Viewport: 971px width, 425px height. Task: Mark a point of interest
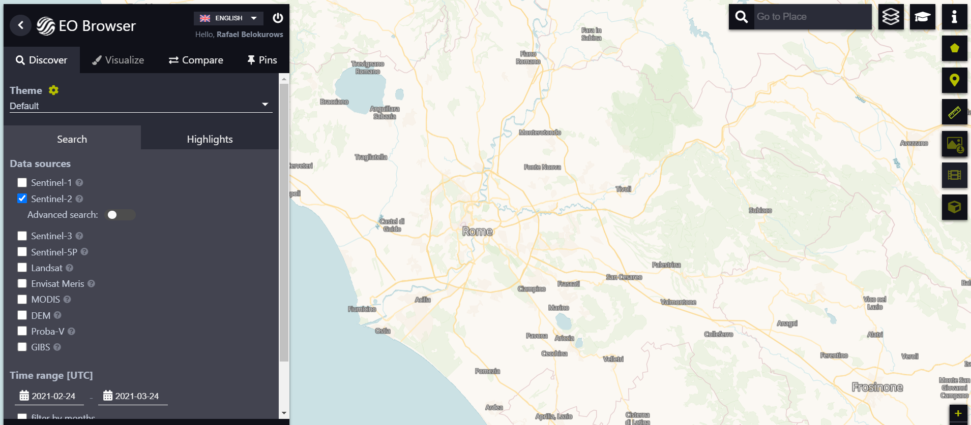pyautogui.click(x=954, y=80)
